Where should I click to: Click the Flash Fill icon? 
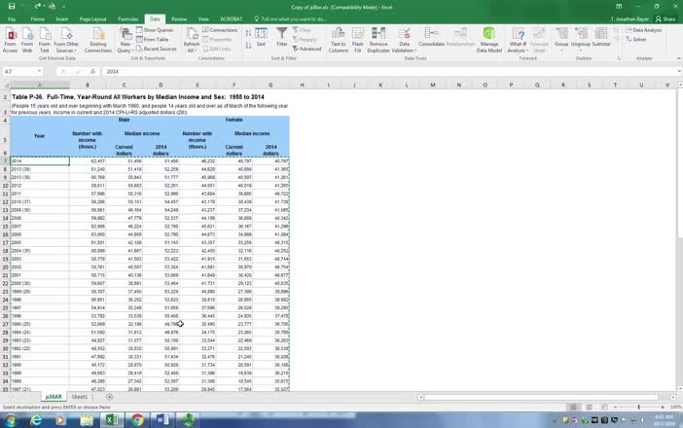357,35
